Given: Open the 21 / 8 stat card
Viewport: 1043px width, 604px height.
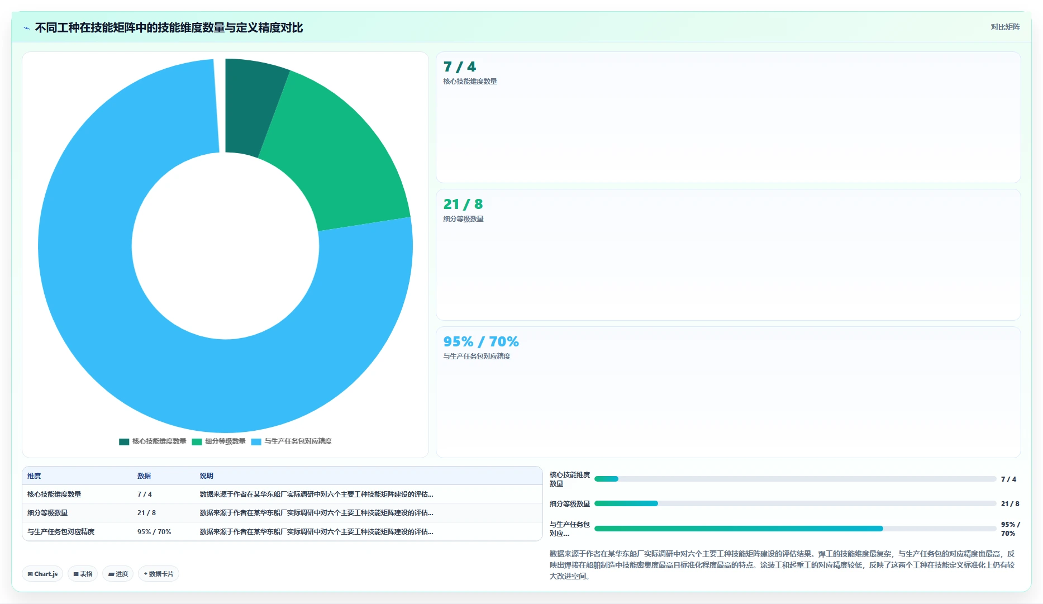Looking at the screenshot, I should point(728,255).
